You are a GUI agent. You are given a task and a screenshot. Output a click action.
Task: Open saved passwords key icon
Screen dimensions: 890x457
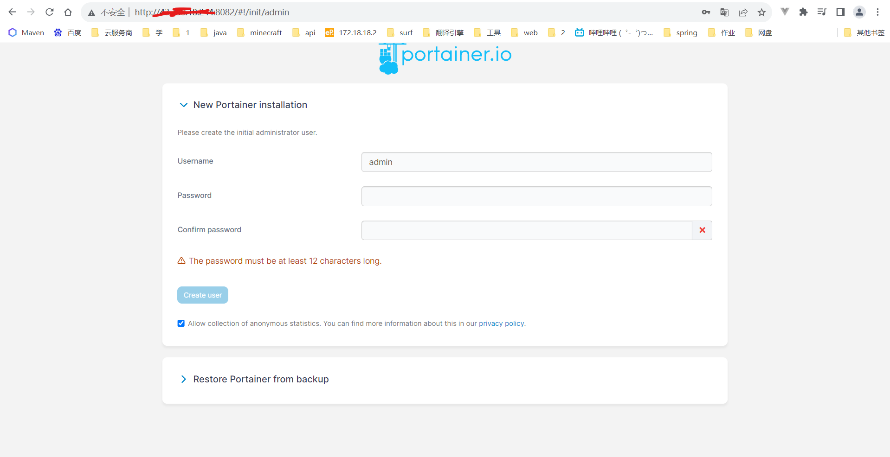tap(706, 12)
